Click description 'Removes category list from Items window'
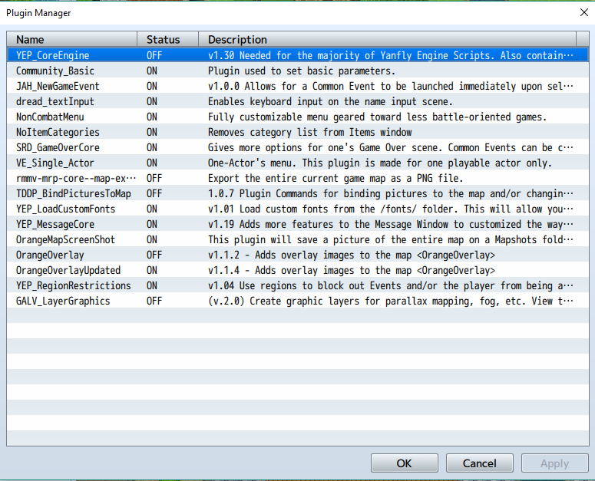Image resolution: width=595 pixels, height=481 pixels. coord(309,132)
